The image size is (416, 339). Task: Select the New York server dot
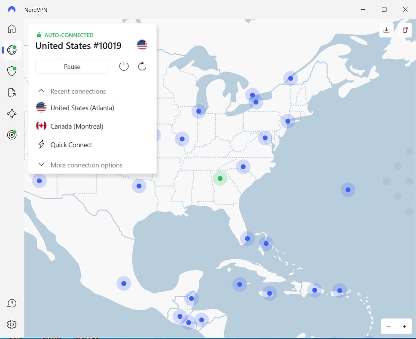[x=288, y=121]
